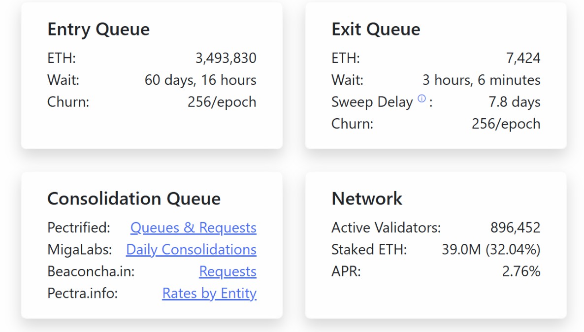Open the Rates by Entity link
Screen dimensions: 584x332
[209, 293]
